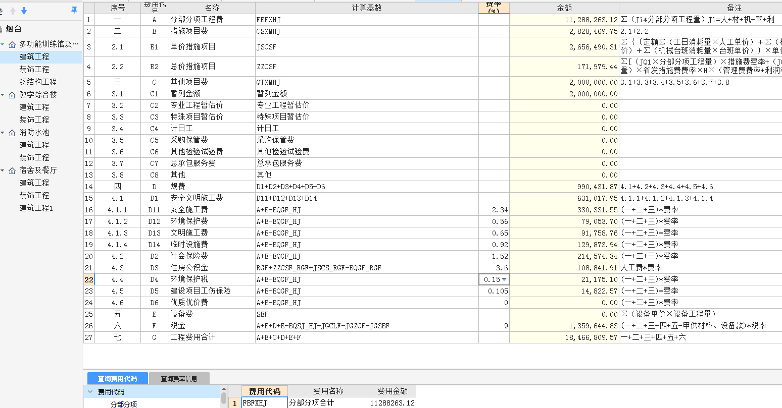
Task: Switch to 查询费率信息 tab
Action: coord(179,378)
